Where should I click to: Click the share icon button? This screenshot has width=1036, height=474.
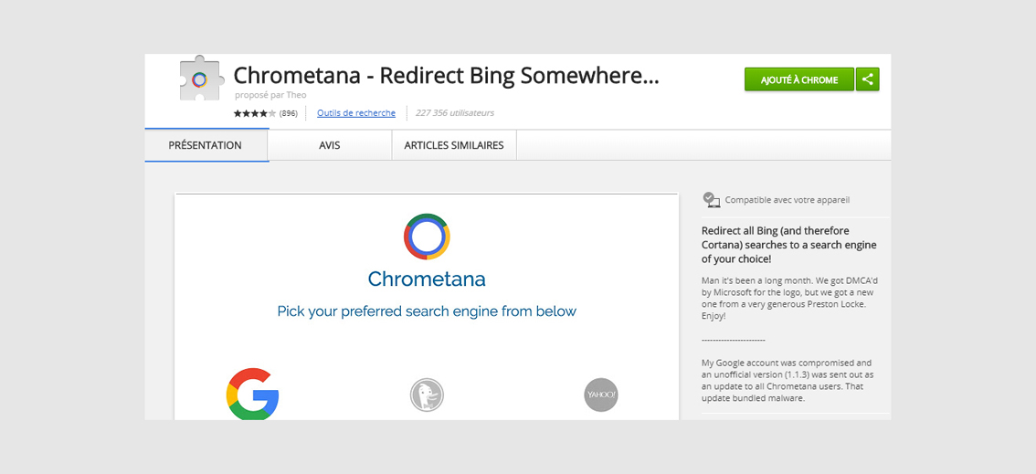[x=868, y=79]
